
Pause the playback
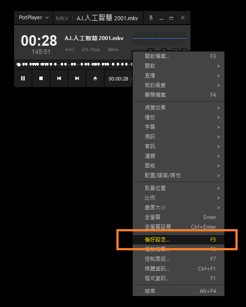[x=23, y=78]
